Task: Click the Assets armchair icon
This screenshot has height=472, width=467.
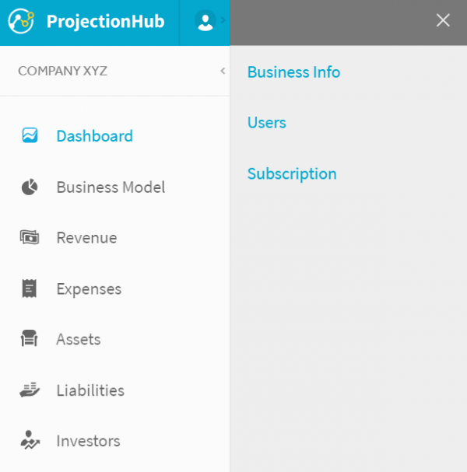Action: [30, 338]
